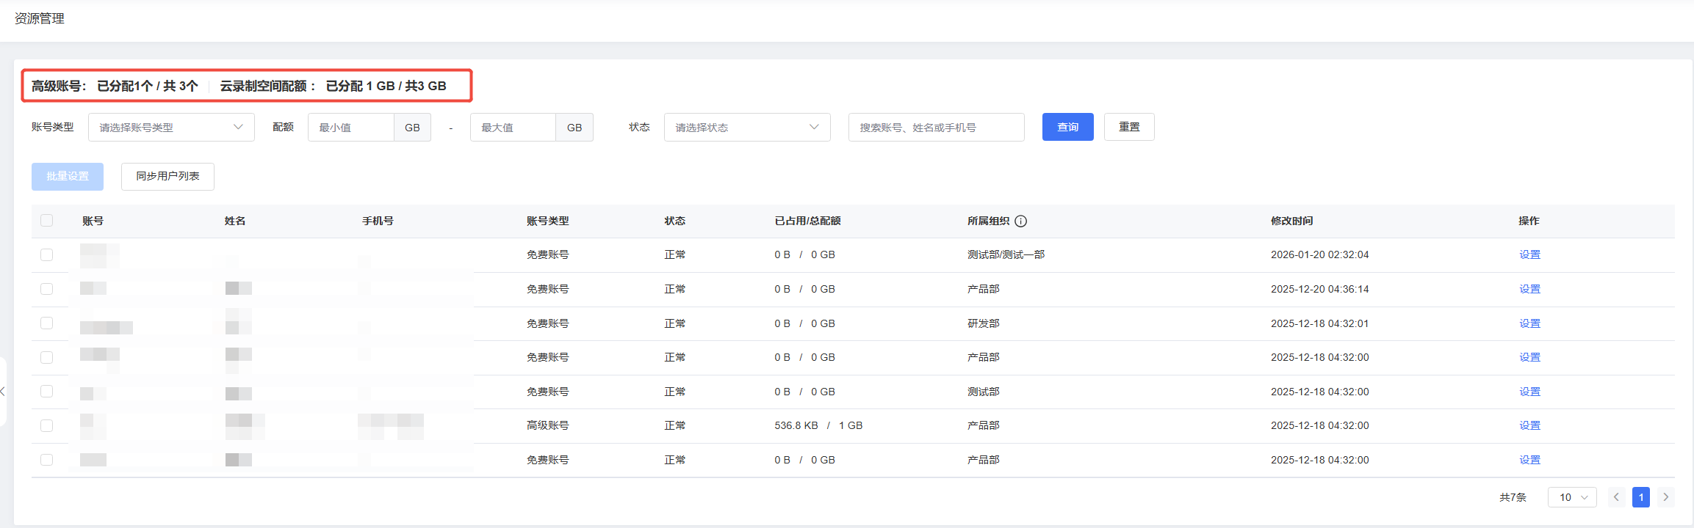Select all rows with header checkbox
This screenshot has width=1694, height=528.
[x=47, y=221]
